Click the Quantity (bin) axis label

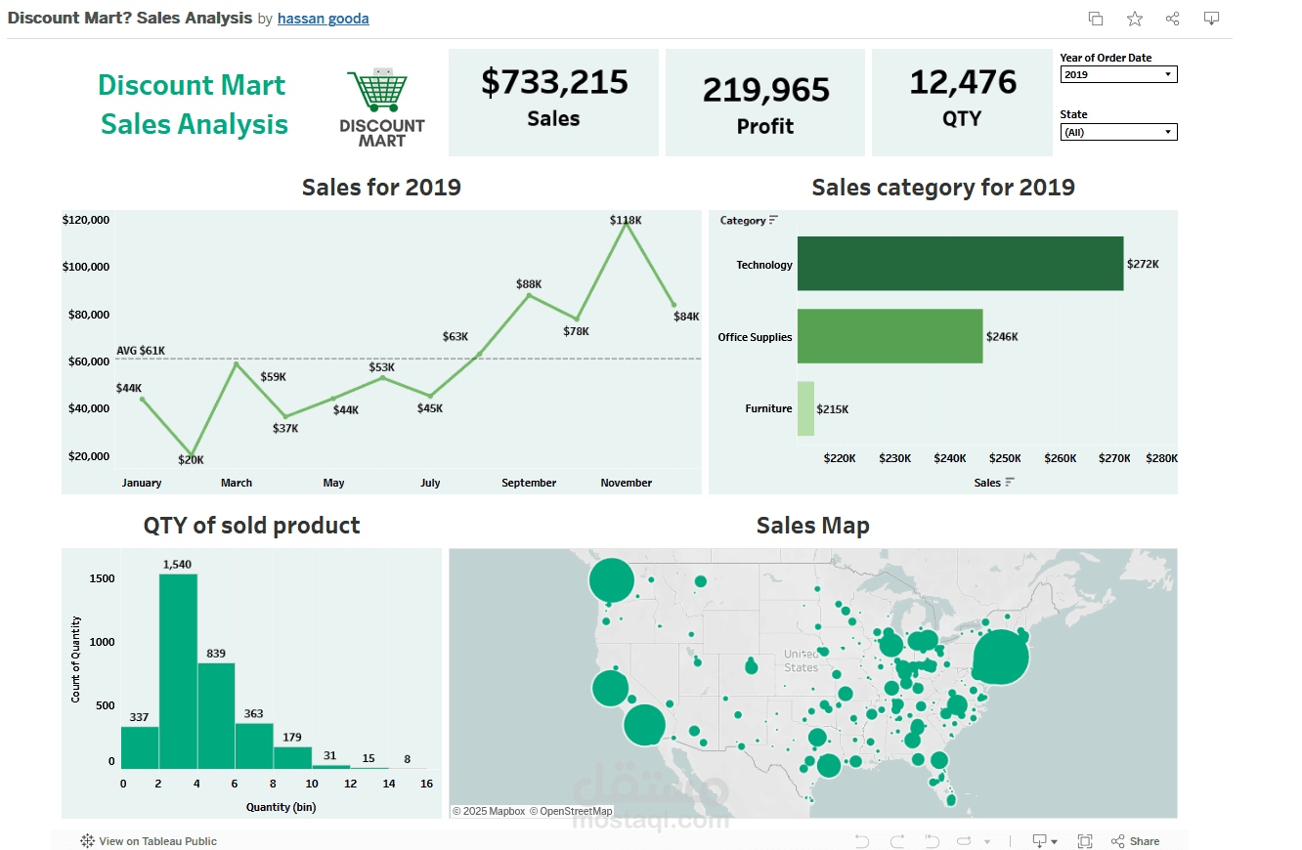tap(282, 807)
